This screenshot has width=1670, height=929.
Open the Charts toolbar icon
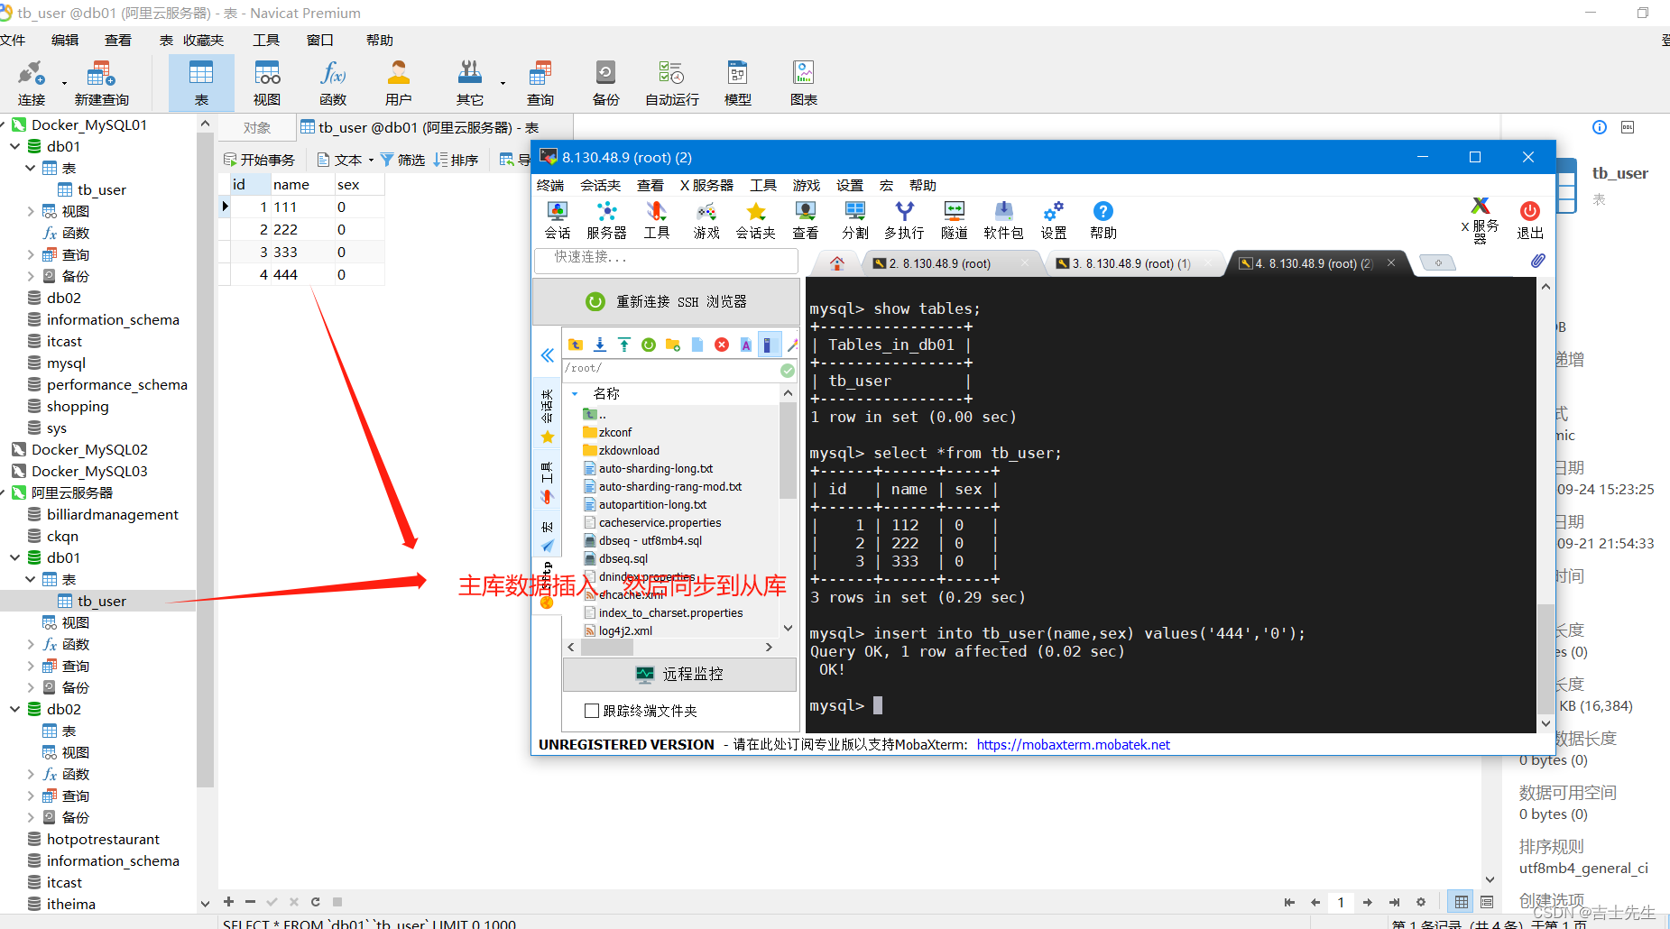click(x=803, y=82)
